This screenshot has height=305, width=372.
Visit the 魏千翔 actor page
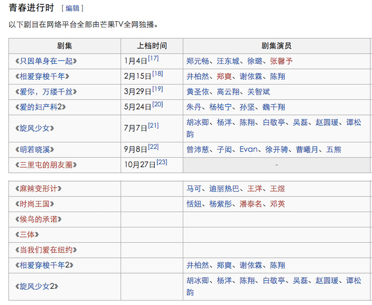pos(274,107)
